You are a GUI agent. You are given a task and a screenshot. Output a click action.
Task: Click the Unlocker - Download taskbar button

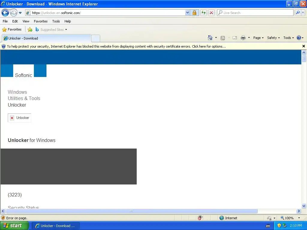tap(55, 226)
